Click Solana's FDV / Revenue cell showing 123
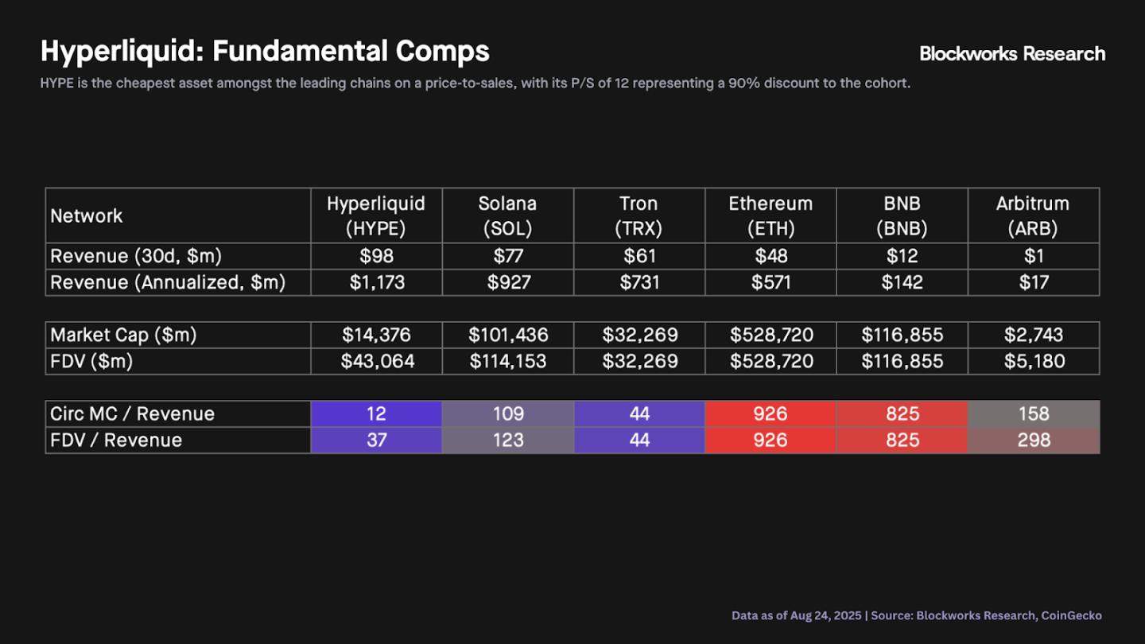The width and height of the screenshot is (1145, 644). tap(507, 440)
